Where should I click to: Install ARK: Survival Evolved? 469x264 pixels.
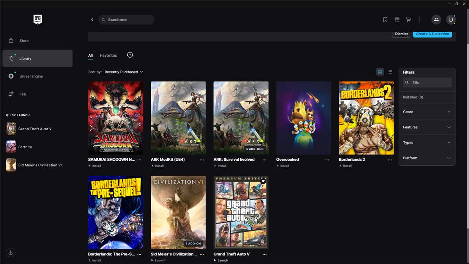point(220,166)
